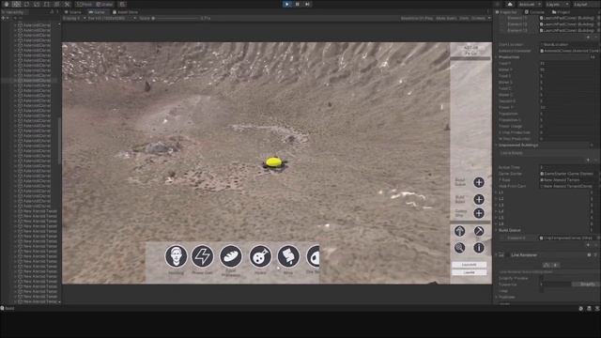Viewport: 601px width, 338px height.
Task: Open the resolution aspect dropdown in Game view
Action: [112, 18]
